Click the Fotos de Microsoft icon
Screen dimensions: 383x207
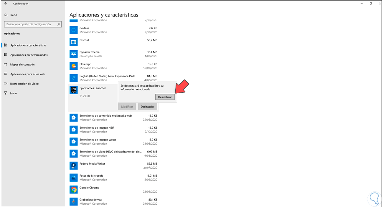click(74, 178)
